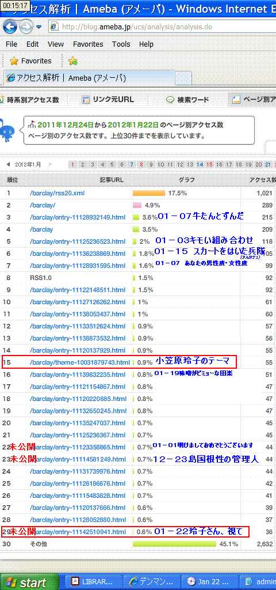The width and height of the screenshot is (276, 590).
Task: Open the Help menu
Action: point(146,44)
